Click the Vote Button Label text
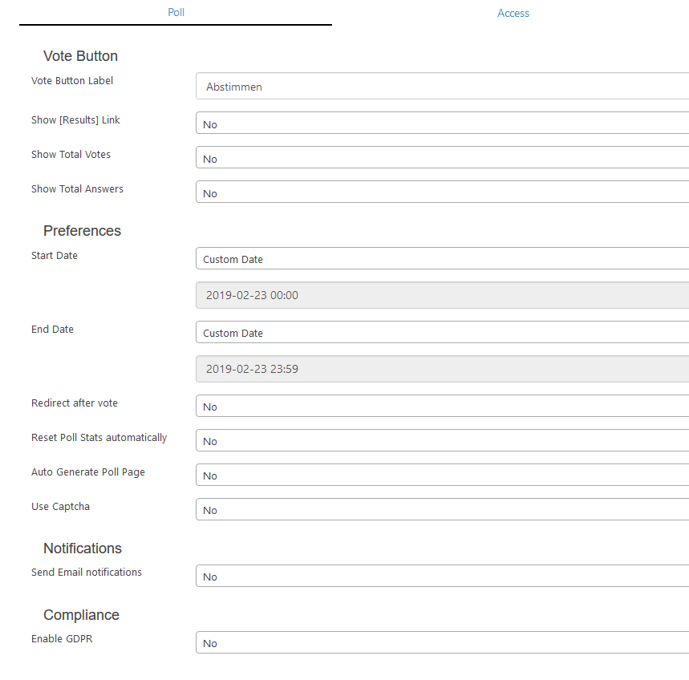The image size is (689, 680). pos(72,81)
